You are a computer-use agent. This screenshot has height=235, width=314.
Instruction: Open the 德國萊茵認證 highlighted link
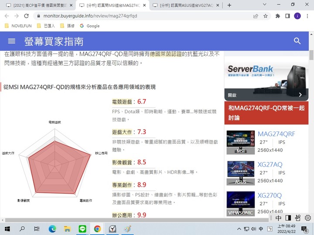click(166, 54)
